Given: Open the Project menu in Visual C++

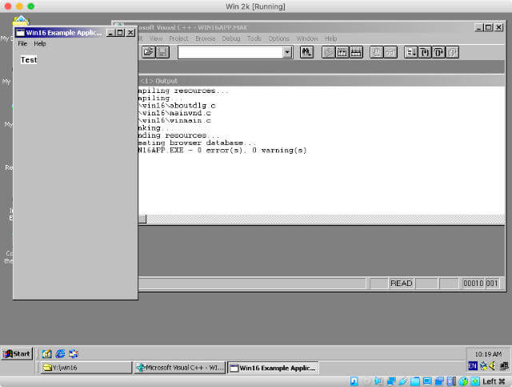Looking at the screenshot, I should 178,38.
